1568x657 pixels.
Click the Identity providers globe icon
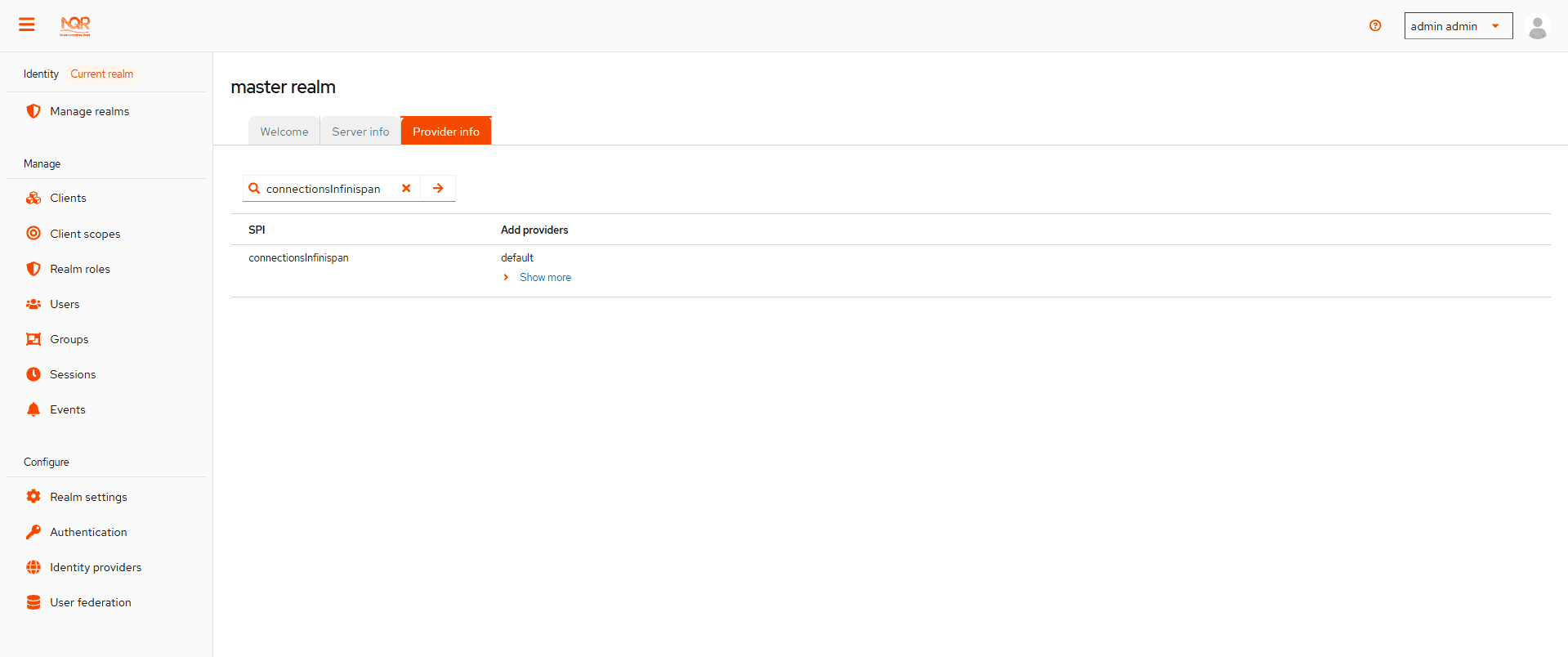click(34, 567)
